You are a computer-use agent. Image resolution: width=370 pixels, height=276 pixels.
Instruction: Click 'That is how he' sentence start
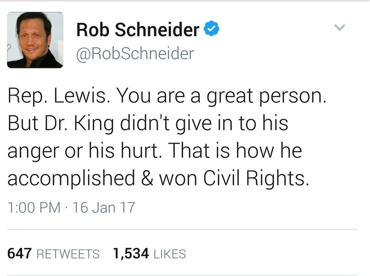pyautogui.click(x=235, y=151)
